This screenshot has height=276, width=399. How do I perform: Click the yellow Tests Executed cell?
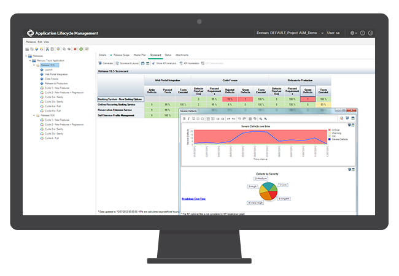[x=323, y=104]
